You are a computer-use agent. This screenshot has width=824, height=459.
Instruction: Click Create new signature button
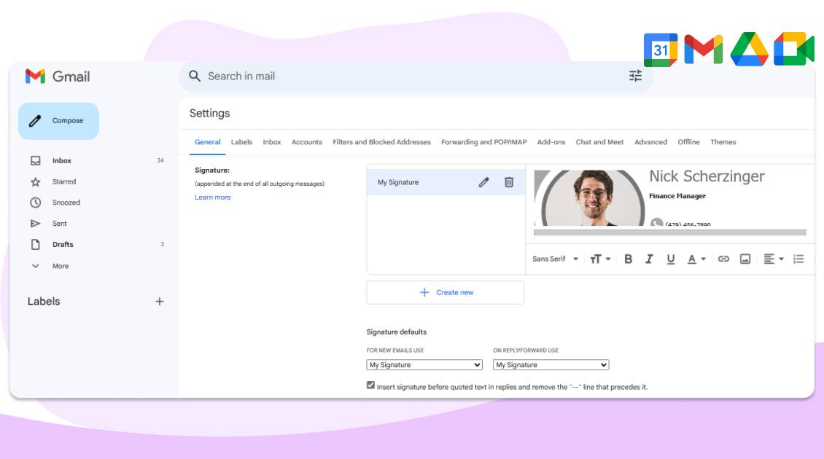(x=446, y=292)
